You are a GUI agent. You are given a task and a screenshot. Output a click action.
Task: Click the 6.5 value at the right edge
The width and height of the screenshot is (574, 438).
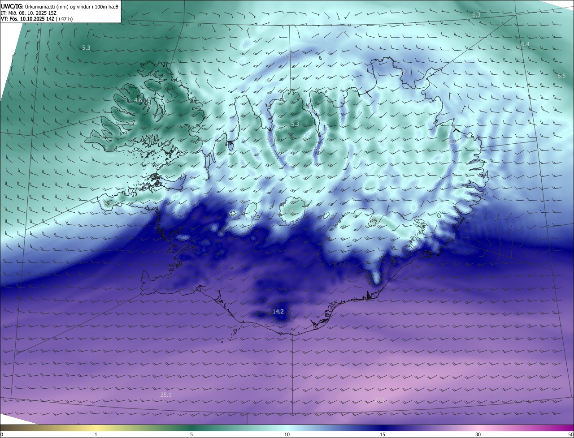coord(561,76)
